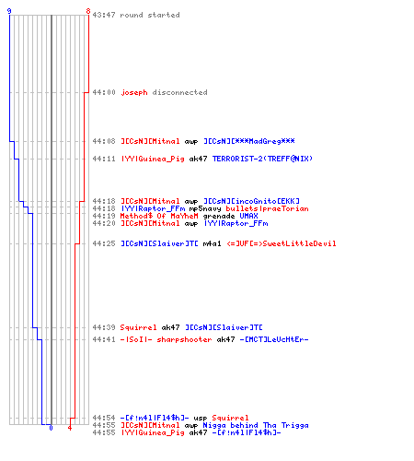Image resolution: width=414 pixels, height=461 pixels.
Task: Click -|SoI|- sharpshooter player name
Action: point(166,339)
